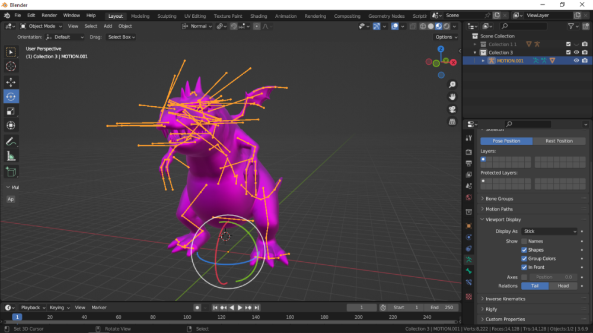This screenshot has height=333, width=593.
Task: Open Render properties tab
Action: coord(469,152)
